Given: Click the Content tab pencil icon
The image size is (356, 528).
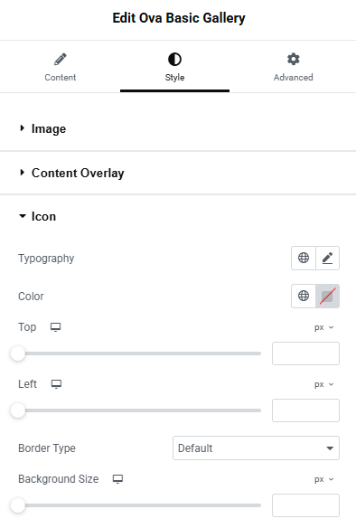Looking at the screenshot, I should point(61,60).
